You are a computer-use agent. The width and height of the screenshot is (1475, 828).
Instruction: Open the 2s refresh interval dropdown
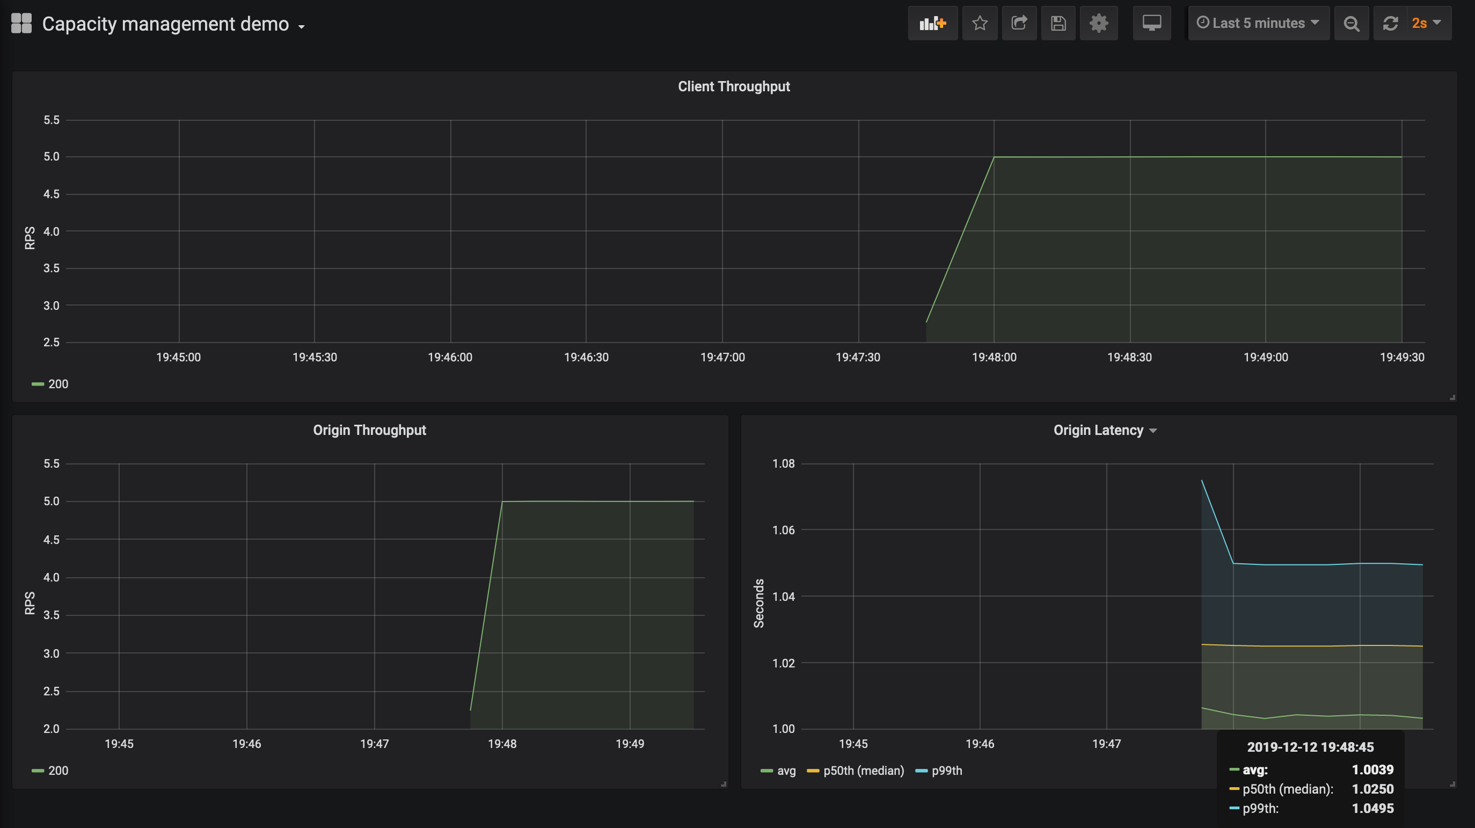pyautogui.click(x=1429, y=23)
